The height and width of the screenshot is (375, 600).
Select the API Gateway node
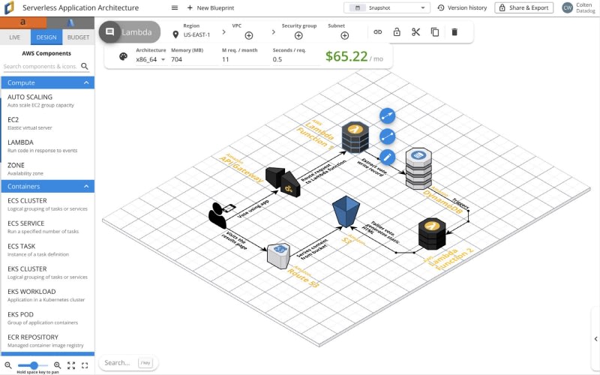(x=283, y=181)
